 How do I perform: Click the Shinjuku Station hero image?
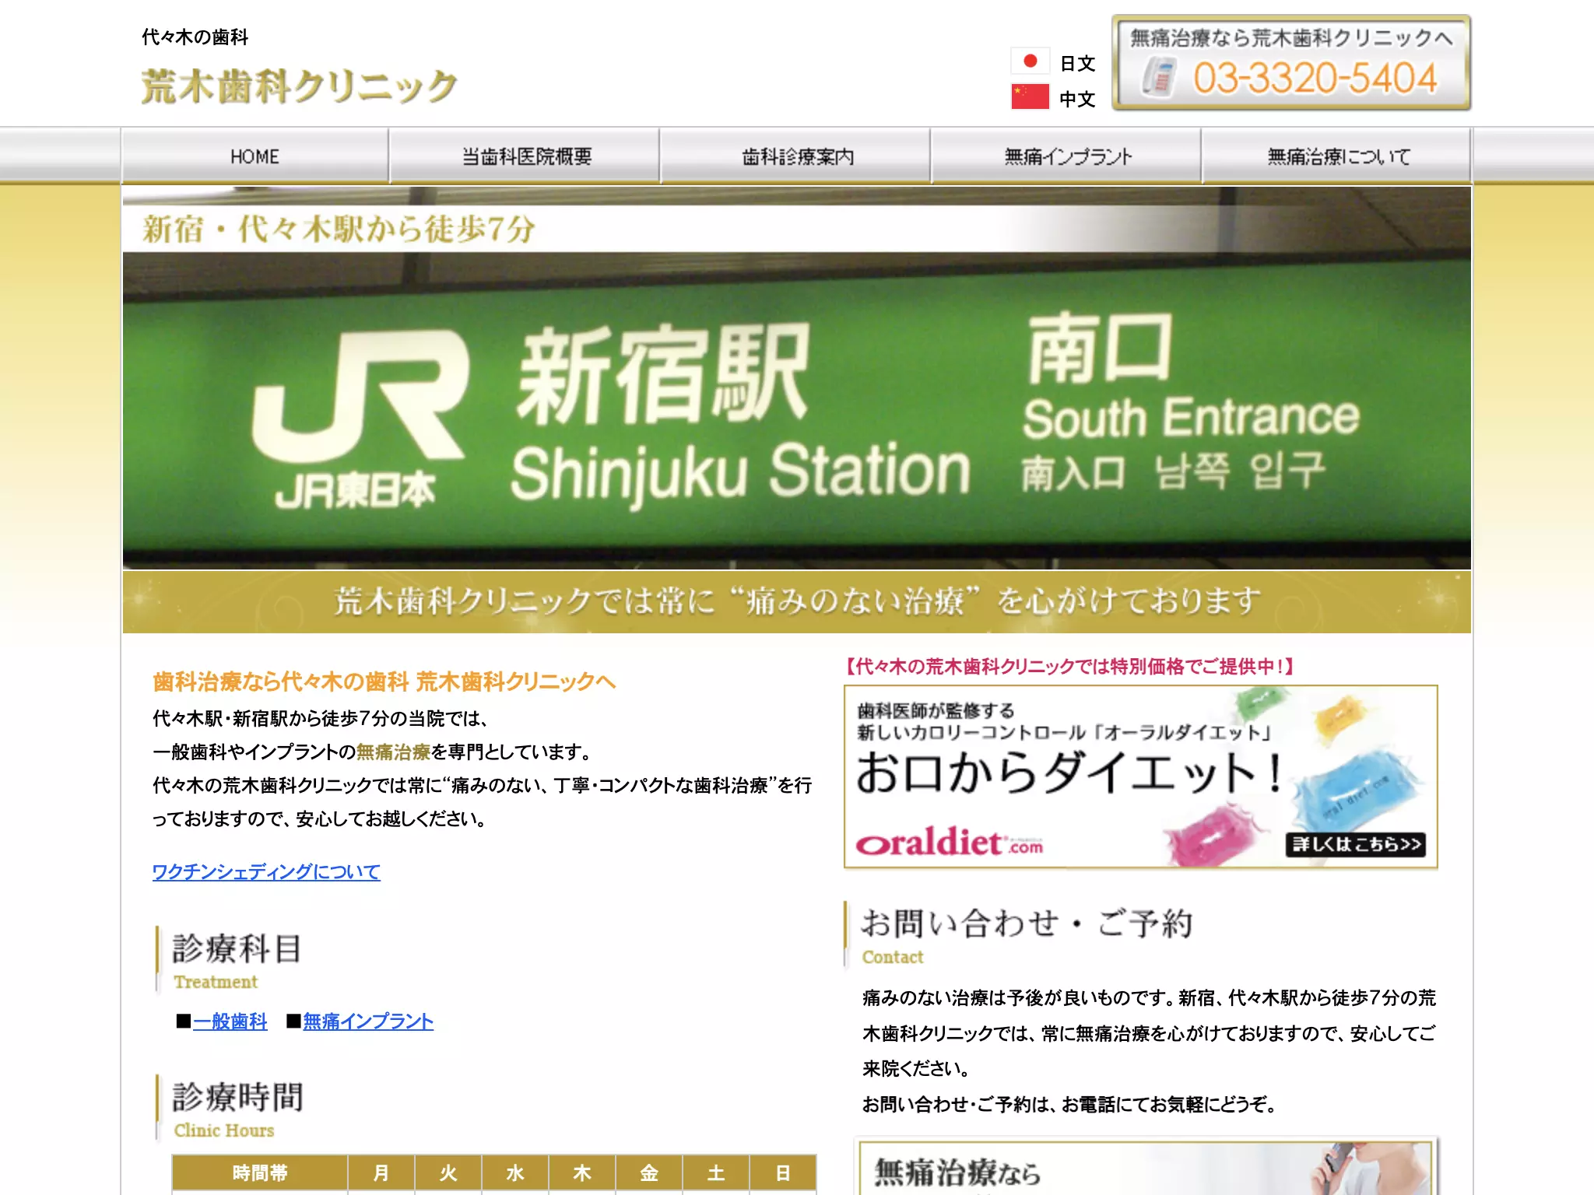797,378
